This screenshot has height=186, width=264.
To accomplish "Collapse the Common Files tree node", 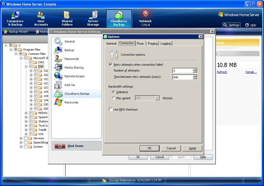I will tap(16, 54).
